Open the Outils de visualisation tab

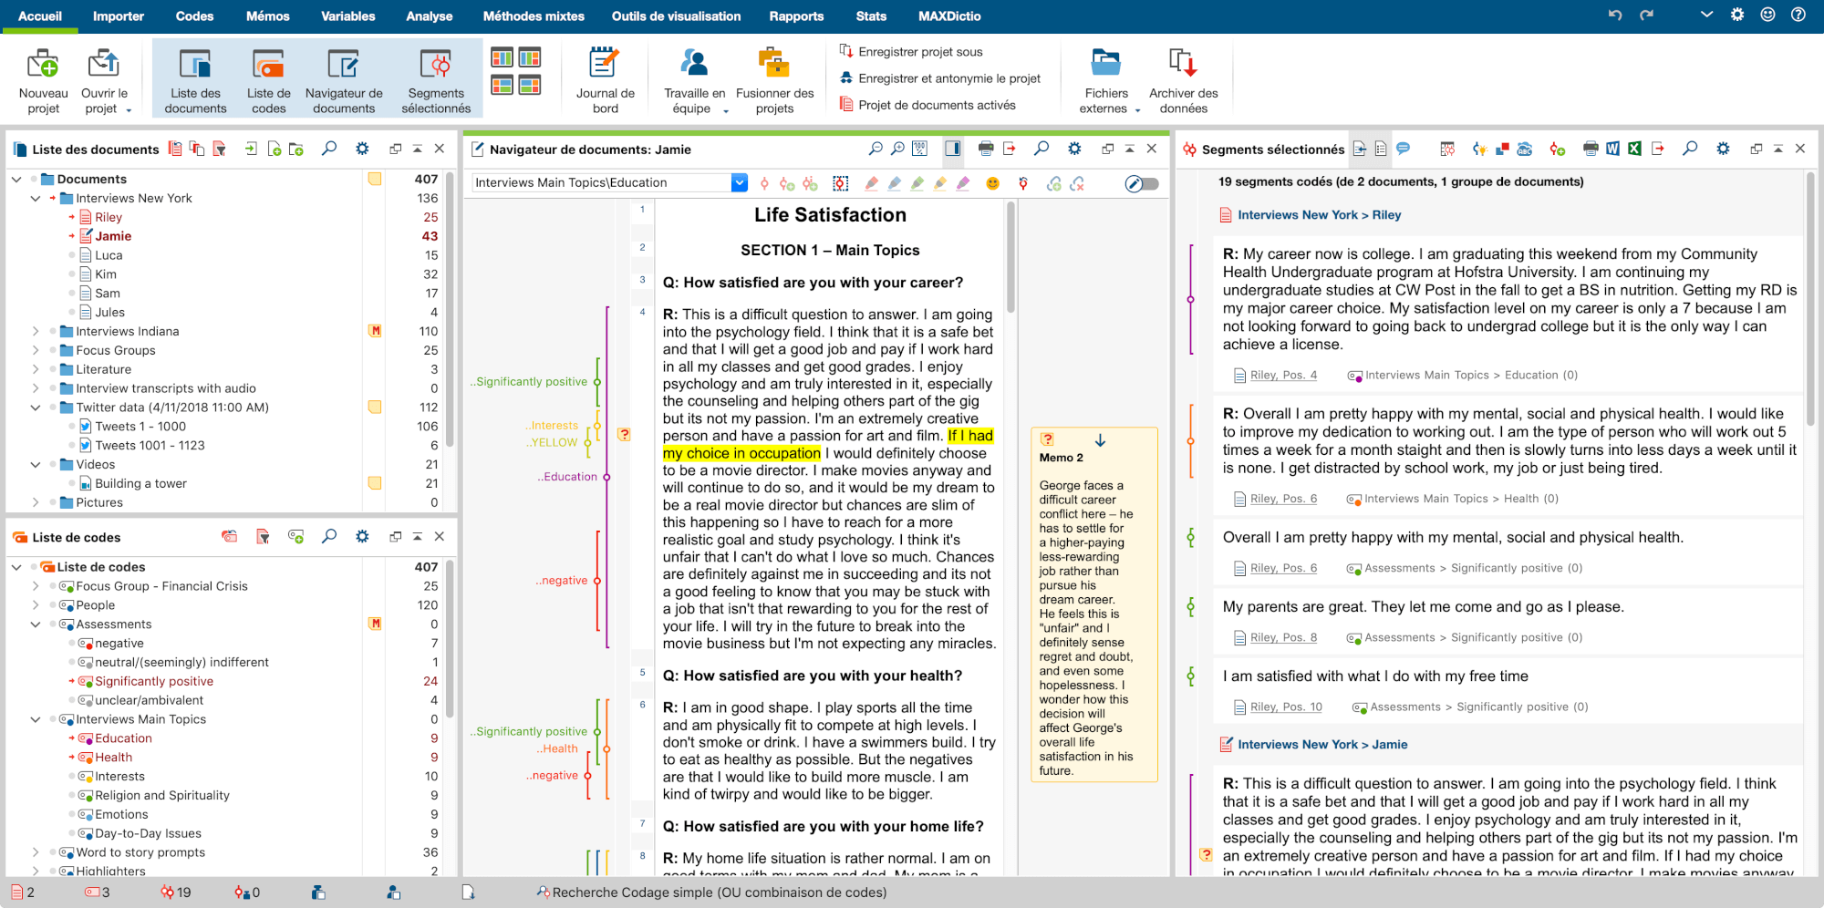676,15
